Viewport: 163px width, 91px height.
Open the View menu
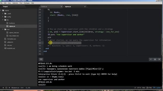pos(9,3)
